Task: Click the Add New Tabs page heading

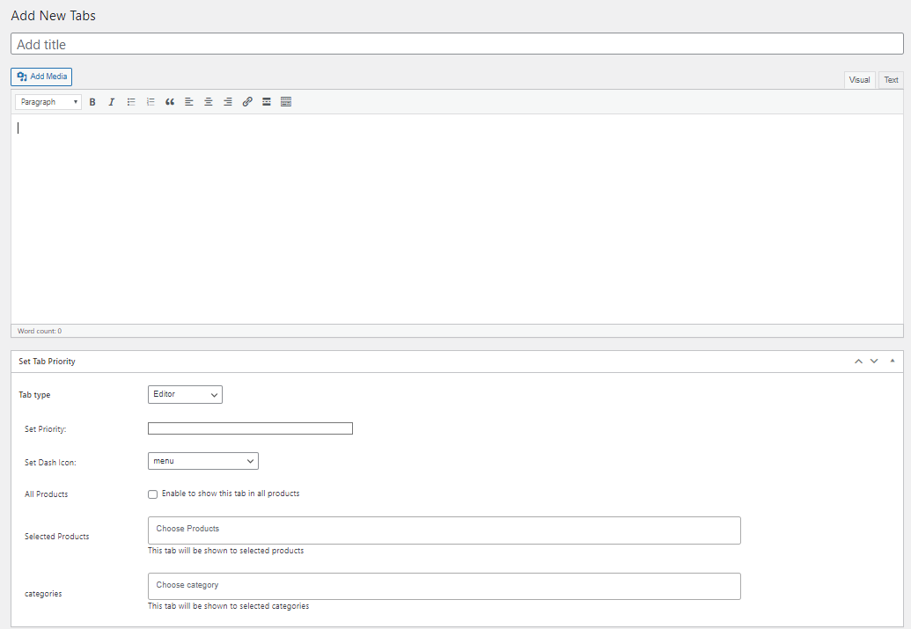Action: coord(54,16)
